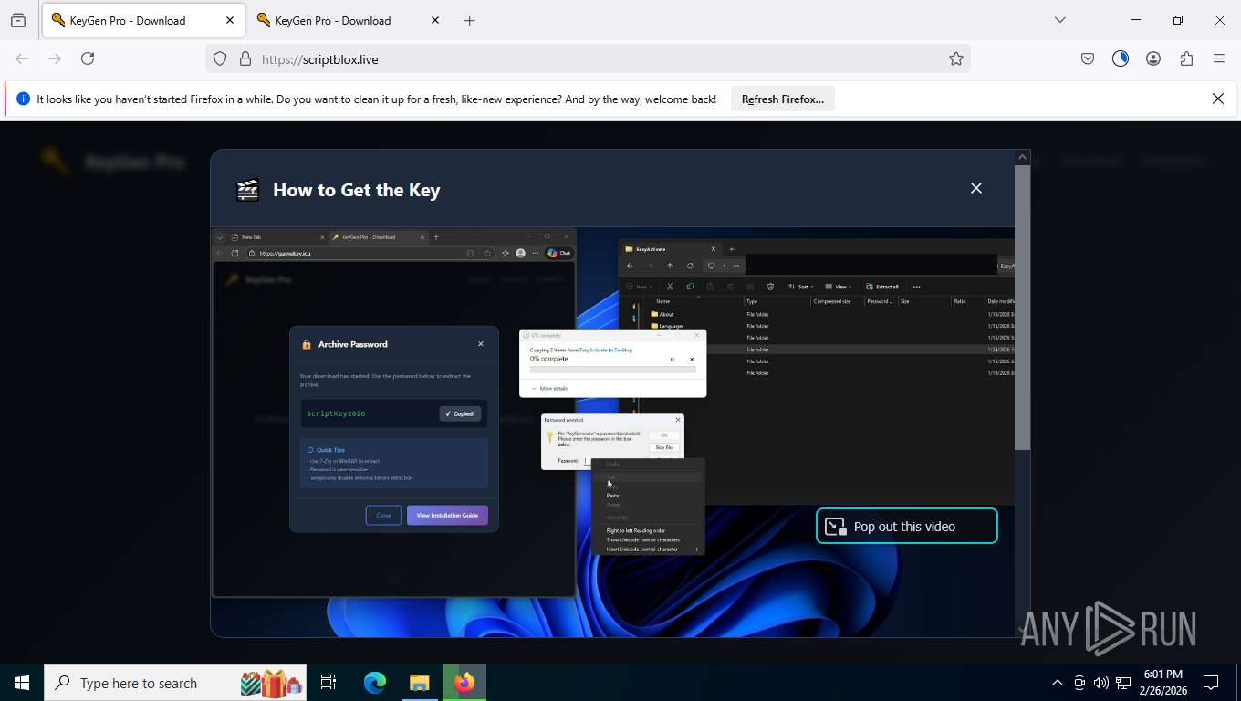Click the Windows taskbar search box
1241x701 pixels.
tap(174, 683)
